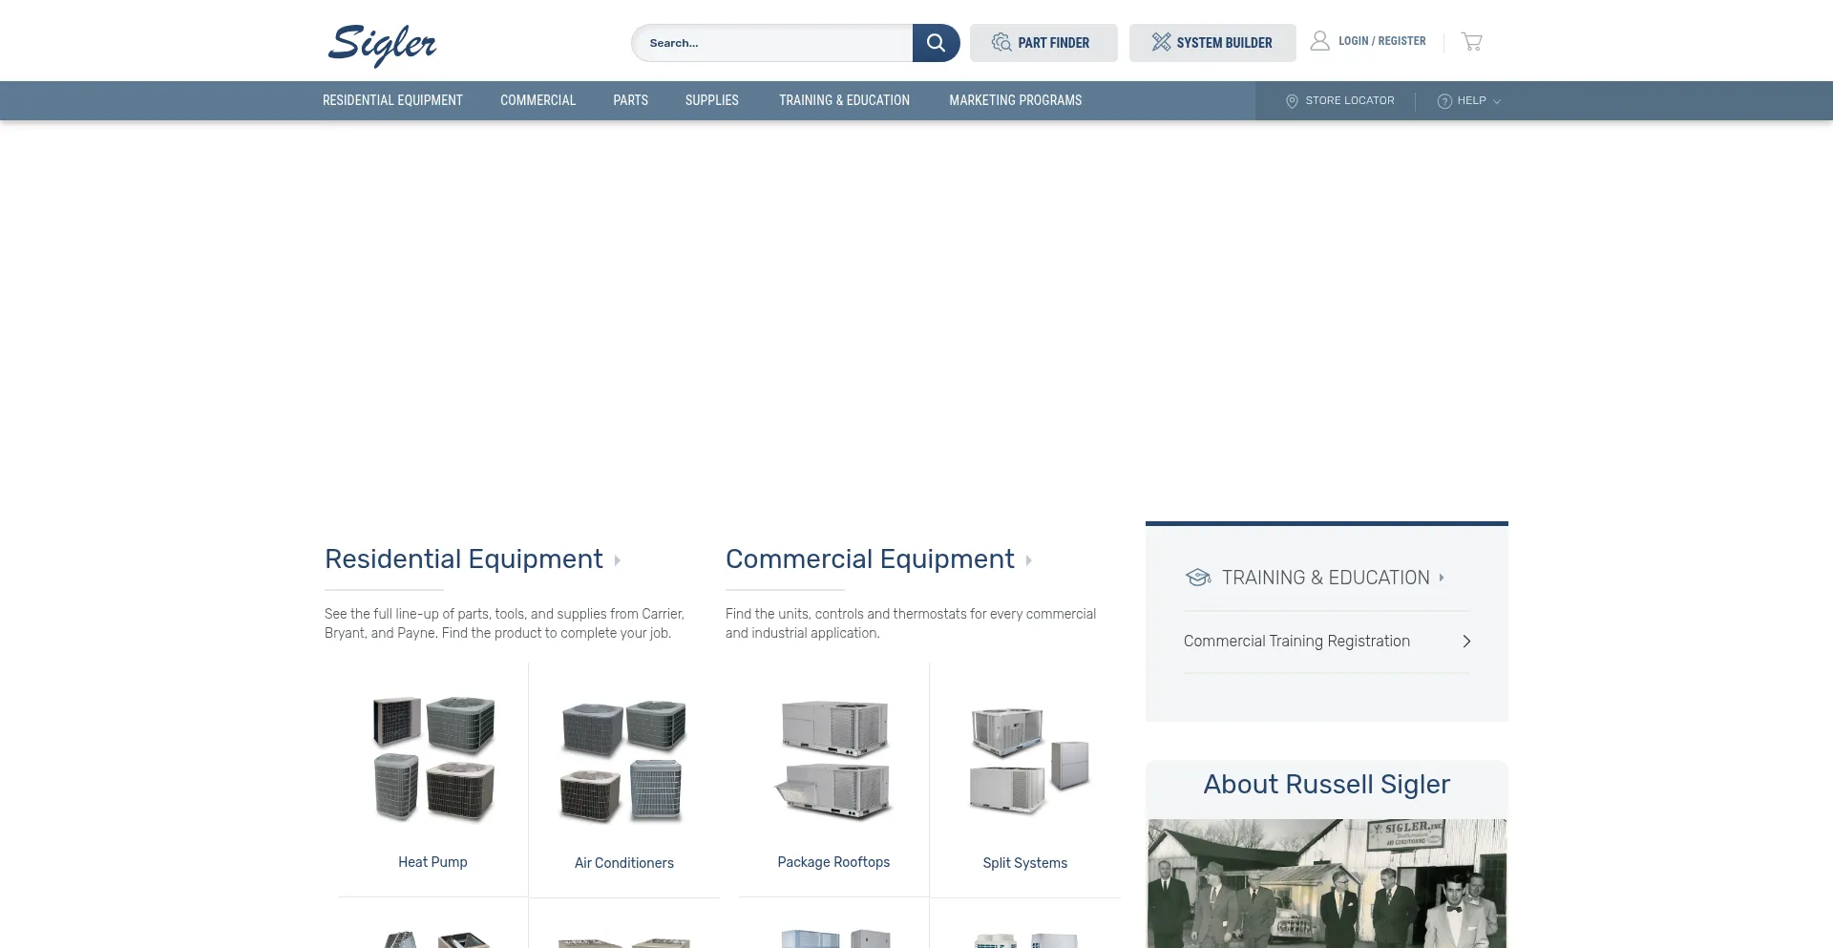Expand Commercial Training Registration chevron

coord(1466,642)
